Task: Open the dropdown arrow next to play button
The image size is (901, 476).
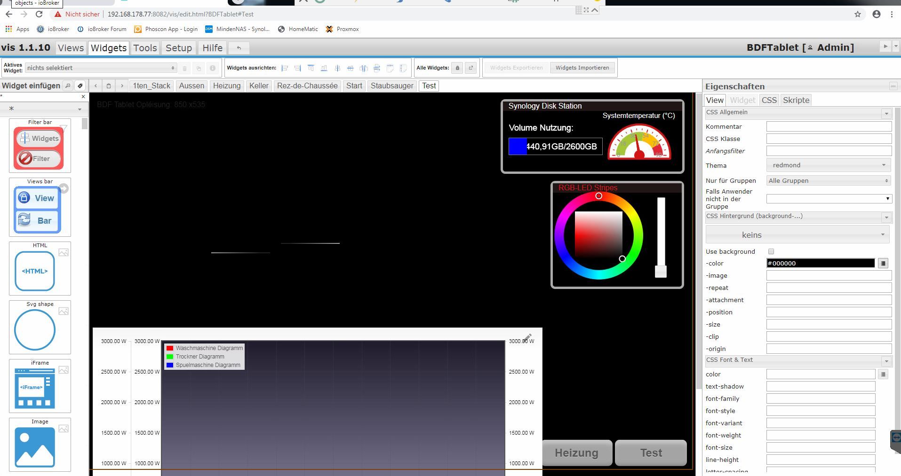Action: pos(896,46)
